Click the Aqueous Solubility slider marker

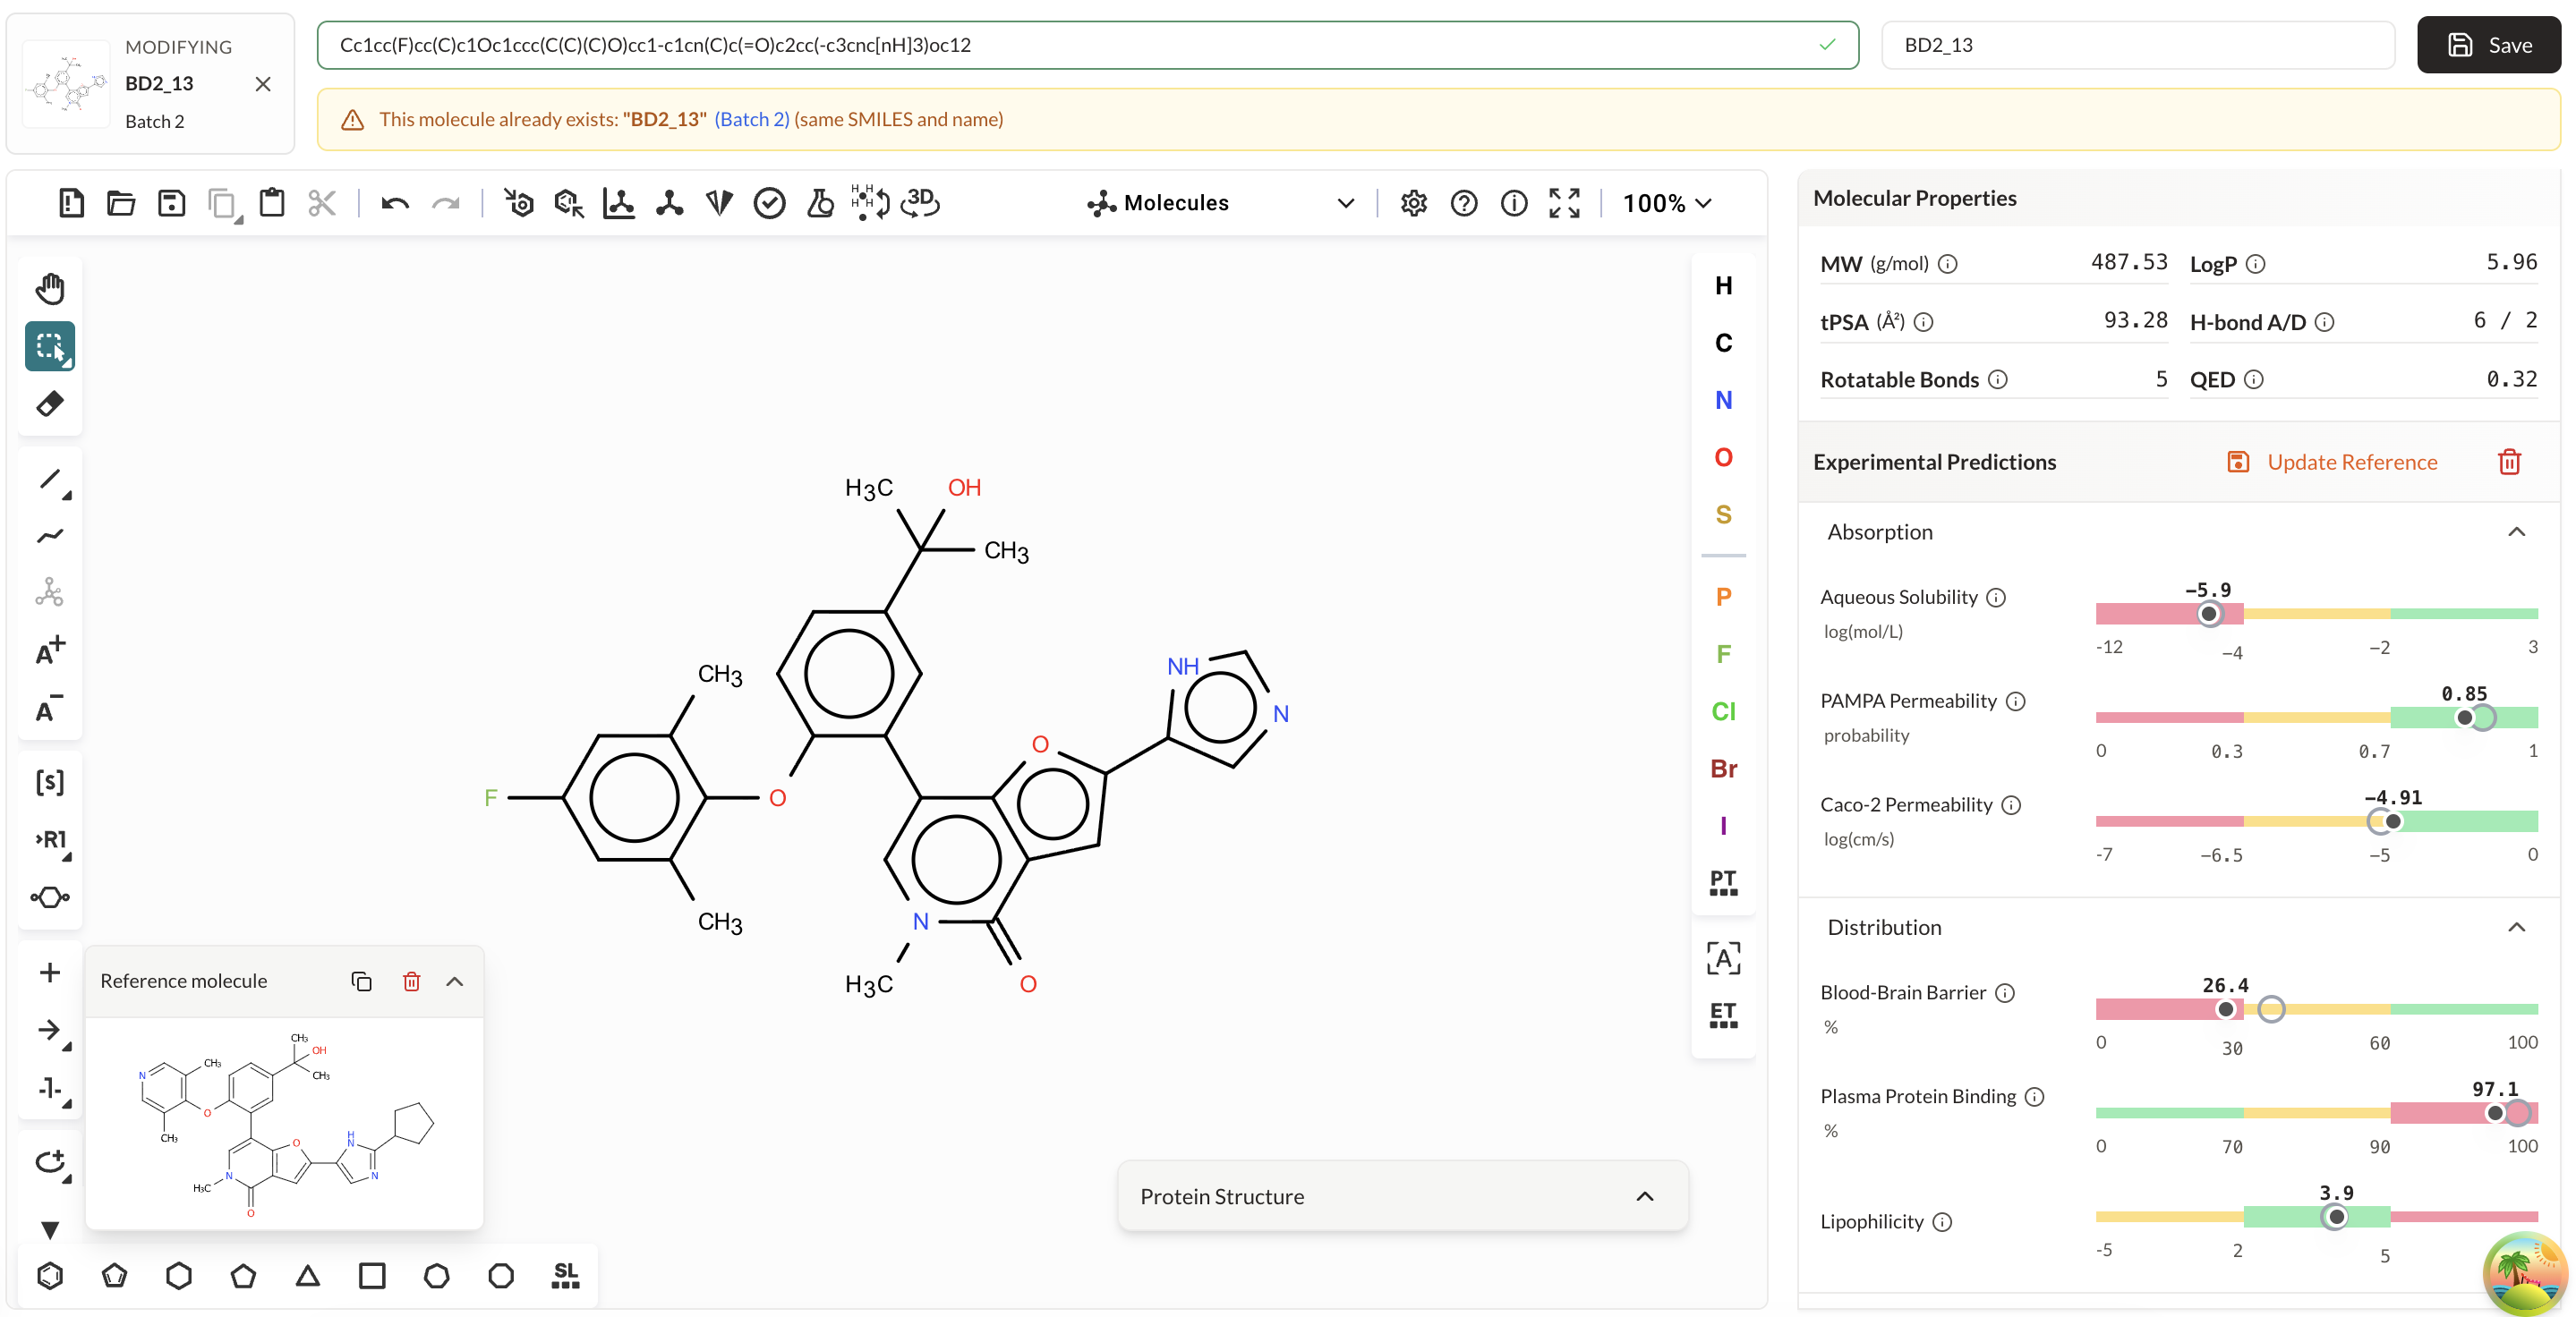click(x=2209, y=614)
